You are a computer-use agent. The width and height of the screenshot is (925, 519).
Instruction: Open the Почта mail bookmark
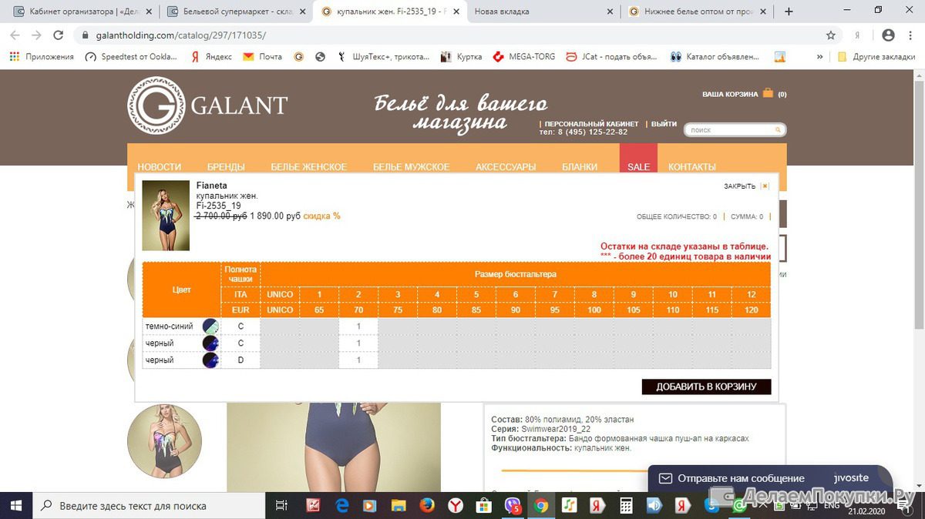[x=263, y=57]
